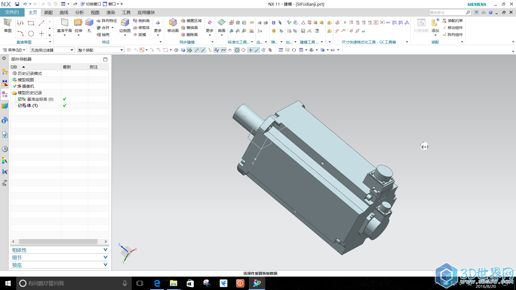
Task: Open the 菜单(M) dropdown
Action: tap(14, 50)
